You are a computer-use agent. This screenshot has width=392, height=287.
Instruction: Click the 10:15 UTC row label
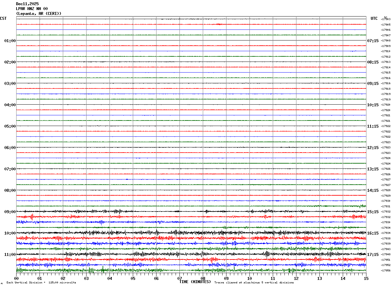pos(373,105)
